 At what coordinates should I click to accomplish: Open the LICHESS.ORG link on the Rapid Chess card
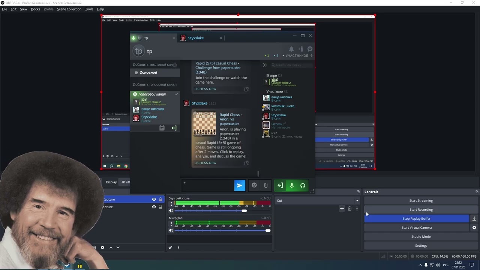205,163
